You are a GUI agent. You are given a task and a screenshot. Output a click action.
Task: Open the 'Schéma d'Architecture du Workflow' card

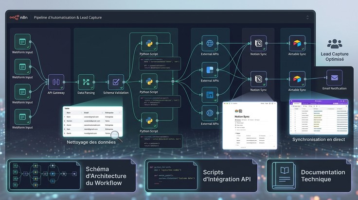click(x=72, y=176)
